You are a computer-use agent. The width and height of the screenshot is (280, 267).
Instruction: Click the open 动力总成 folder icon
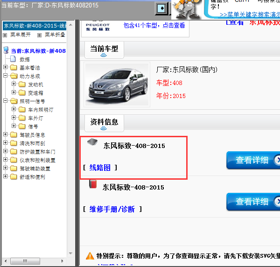pyautogui.click(x=14, y=76)
